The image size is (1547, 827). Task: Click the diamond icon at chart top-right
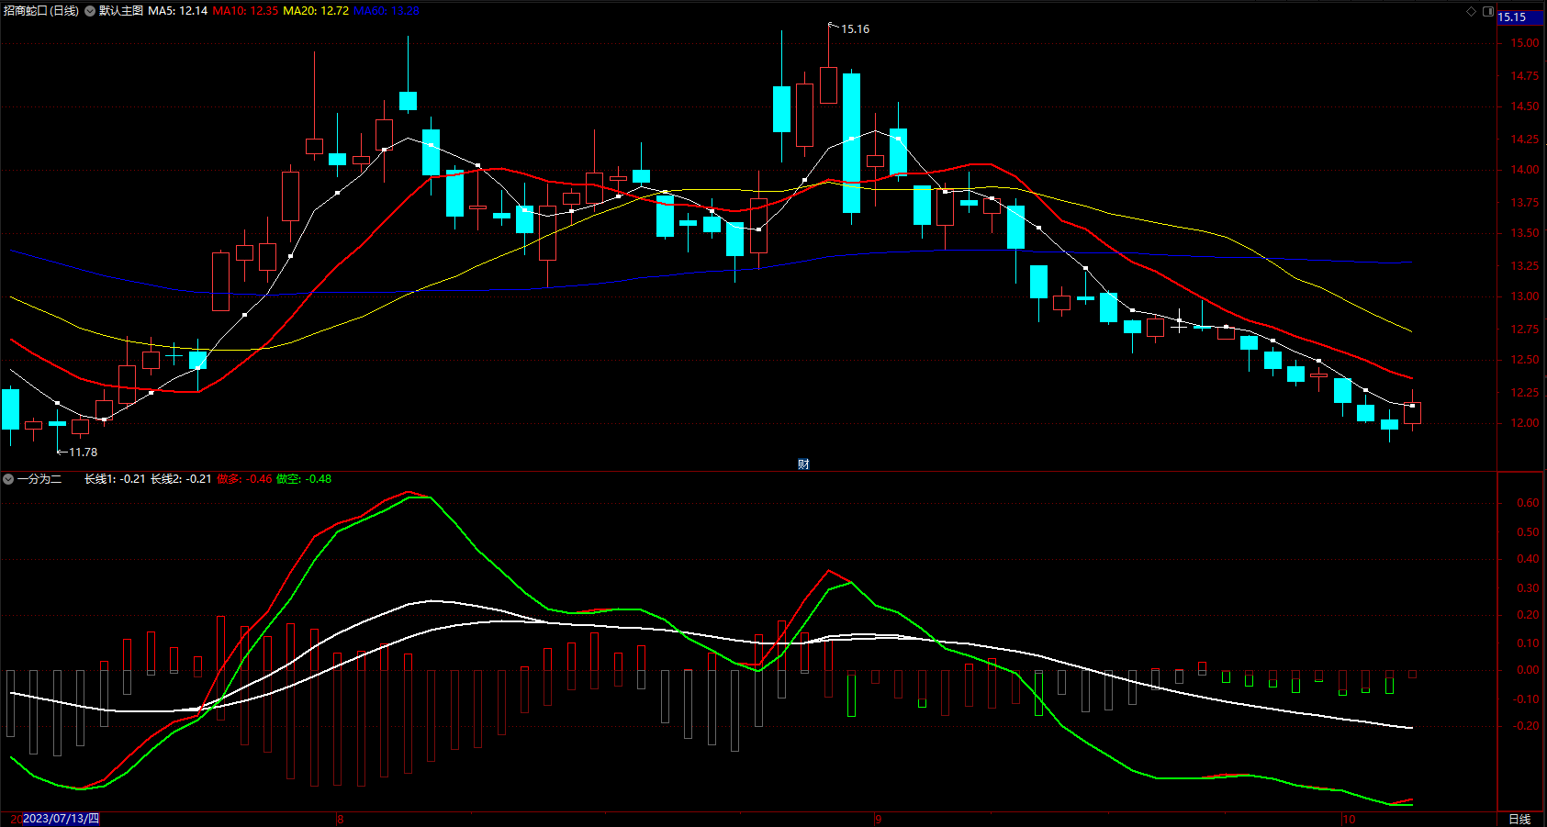pyautogui.click(x=1471, y=11)
